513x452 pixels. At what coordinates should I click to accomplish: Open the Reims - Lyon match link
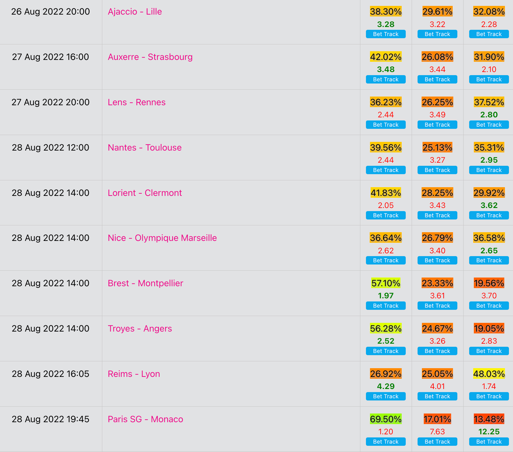pyautogui.click(x=134, y=374)
